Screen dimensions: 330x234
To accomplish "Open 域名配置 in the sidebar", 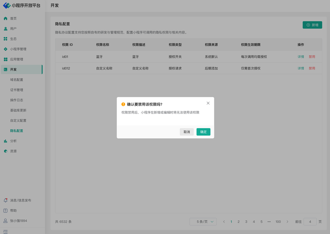I will pyautogui.click(x=16, y=80).
